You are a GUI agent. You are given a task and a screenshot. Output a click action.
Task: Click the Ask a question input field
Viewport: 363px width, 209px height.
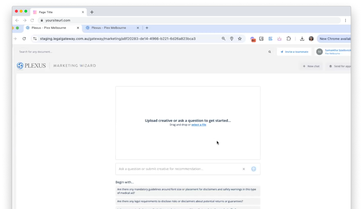tap(179, 169)
